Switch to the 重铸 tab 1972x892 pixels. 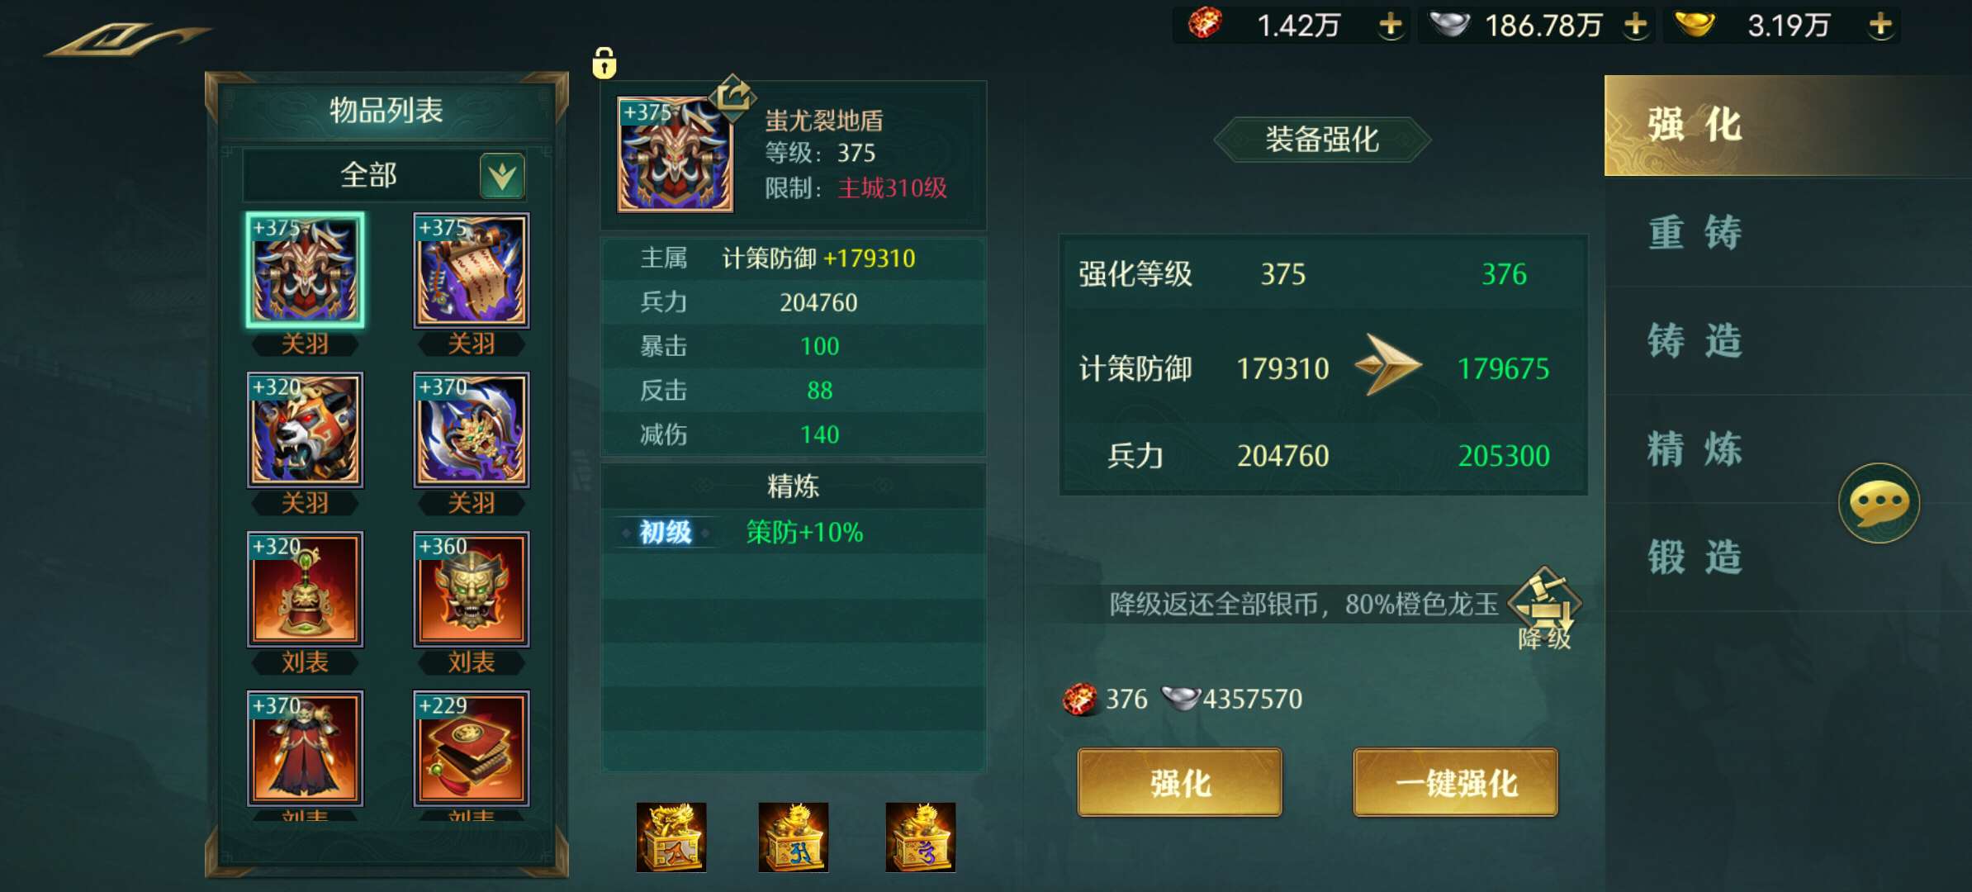pyautogui.click(x=1695, y=232)
